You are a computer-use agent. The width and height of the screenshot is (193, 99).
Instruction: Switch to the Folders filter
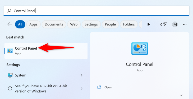coord(129,24)
